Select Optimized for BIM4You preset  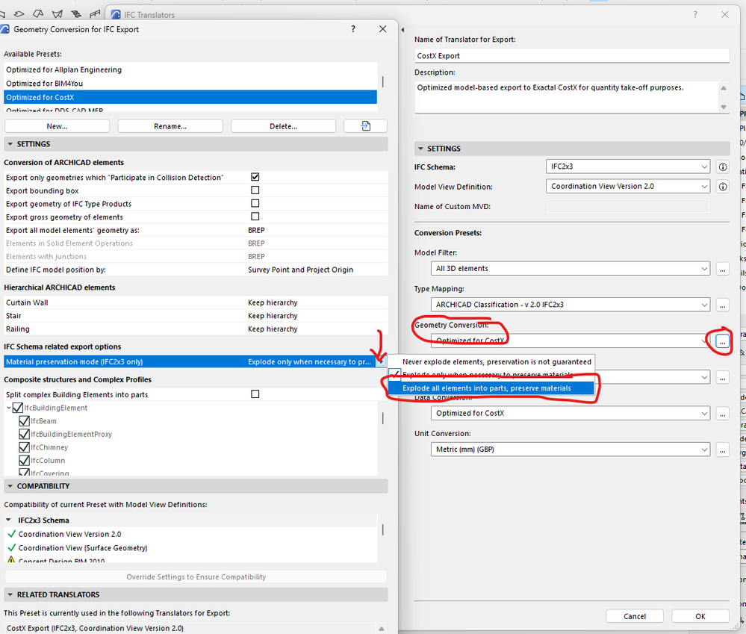tap(190, 84)
